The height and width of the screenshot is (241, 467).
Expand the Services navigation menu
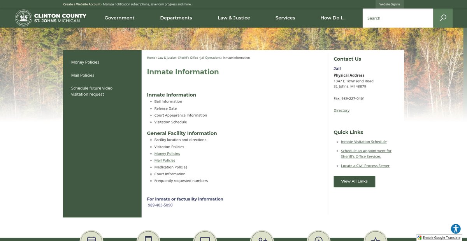pos(285,18)
